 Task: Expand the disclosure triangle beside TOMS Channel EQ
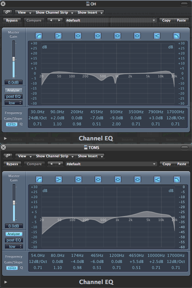point(6,282)
